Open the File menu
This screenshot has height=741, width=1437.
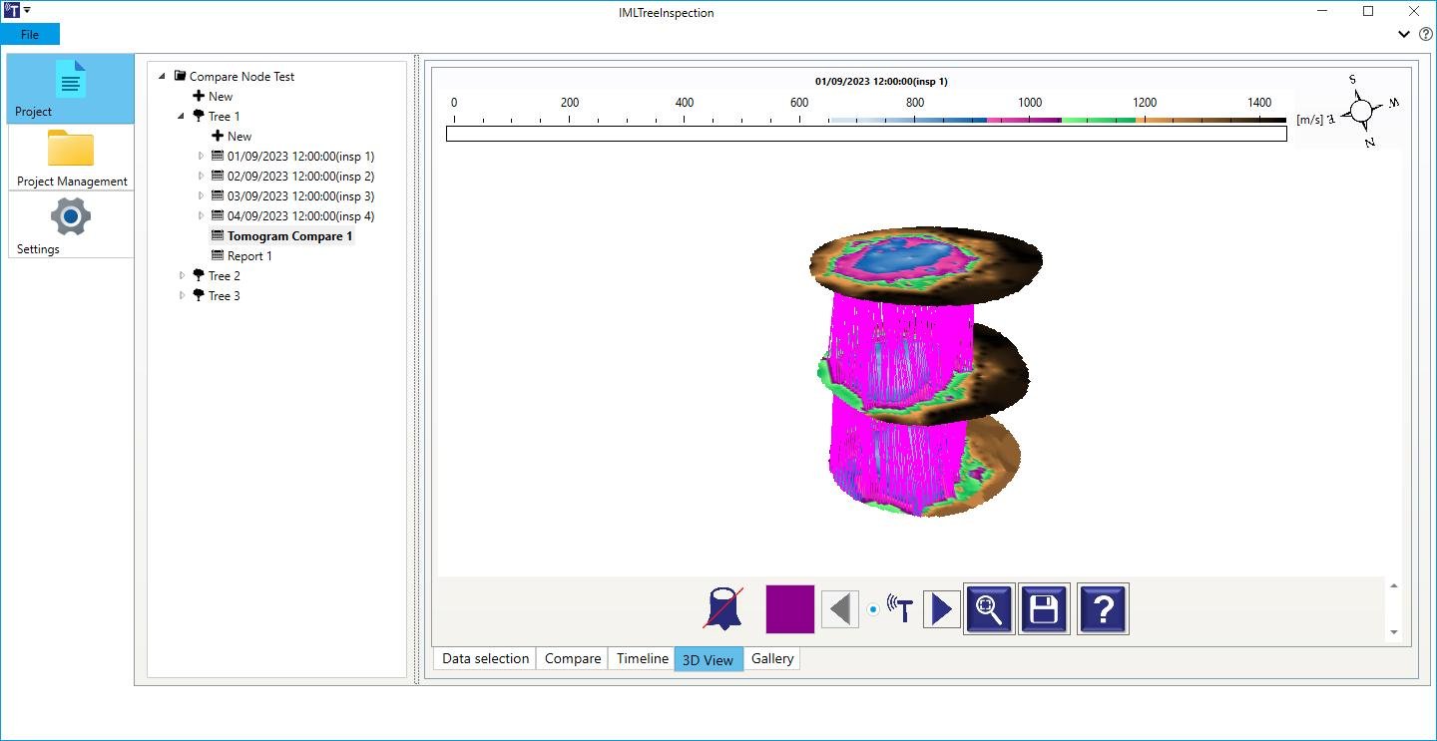pos(30,34)
